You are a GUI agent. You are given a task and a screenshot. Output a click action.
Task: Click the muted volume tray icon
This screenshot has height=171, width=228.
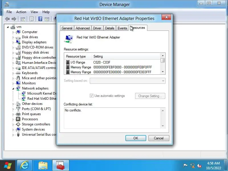199,166
